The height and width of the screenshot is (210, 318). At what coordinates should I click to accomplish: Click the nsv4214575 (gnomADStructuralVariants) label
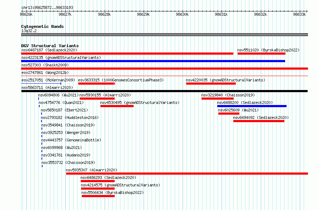[x=120, y=185]
